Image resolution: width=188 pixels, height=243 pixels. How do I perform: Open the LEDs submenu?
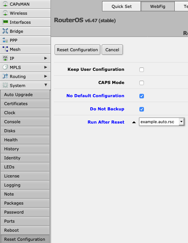25,167
